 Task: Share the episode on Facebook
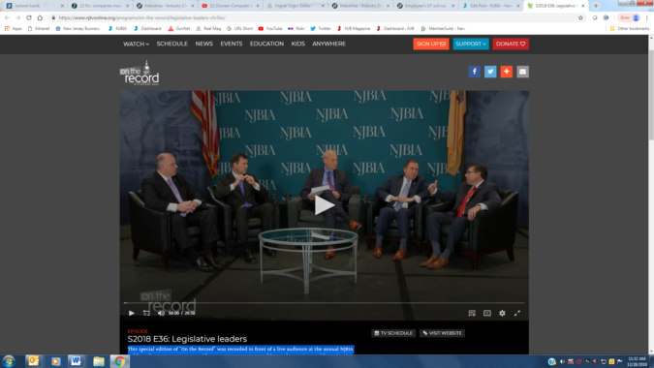[x=474, y=72]
